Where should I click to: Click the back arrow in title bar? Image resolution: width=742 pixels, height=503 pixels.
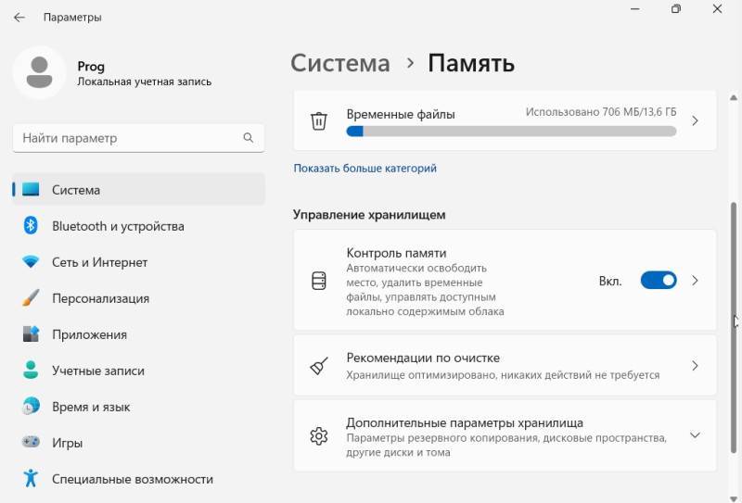(19, 17)
